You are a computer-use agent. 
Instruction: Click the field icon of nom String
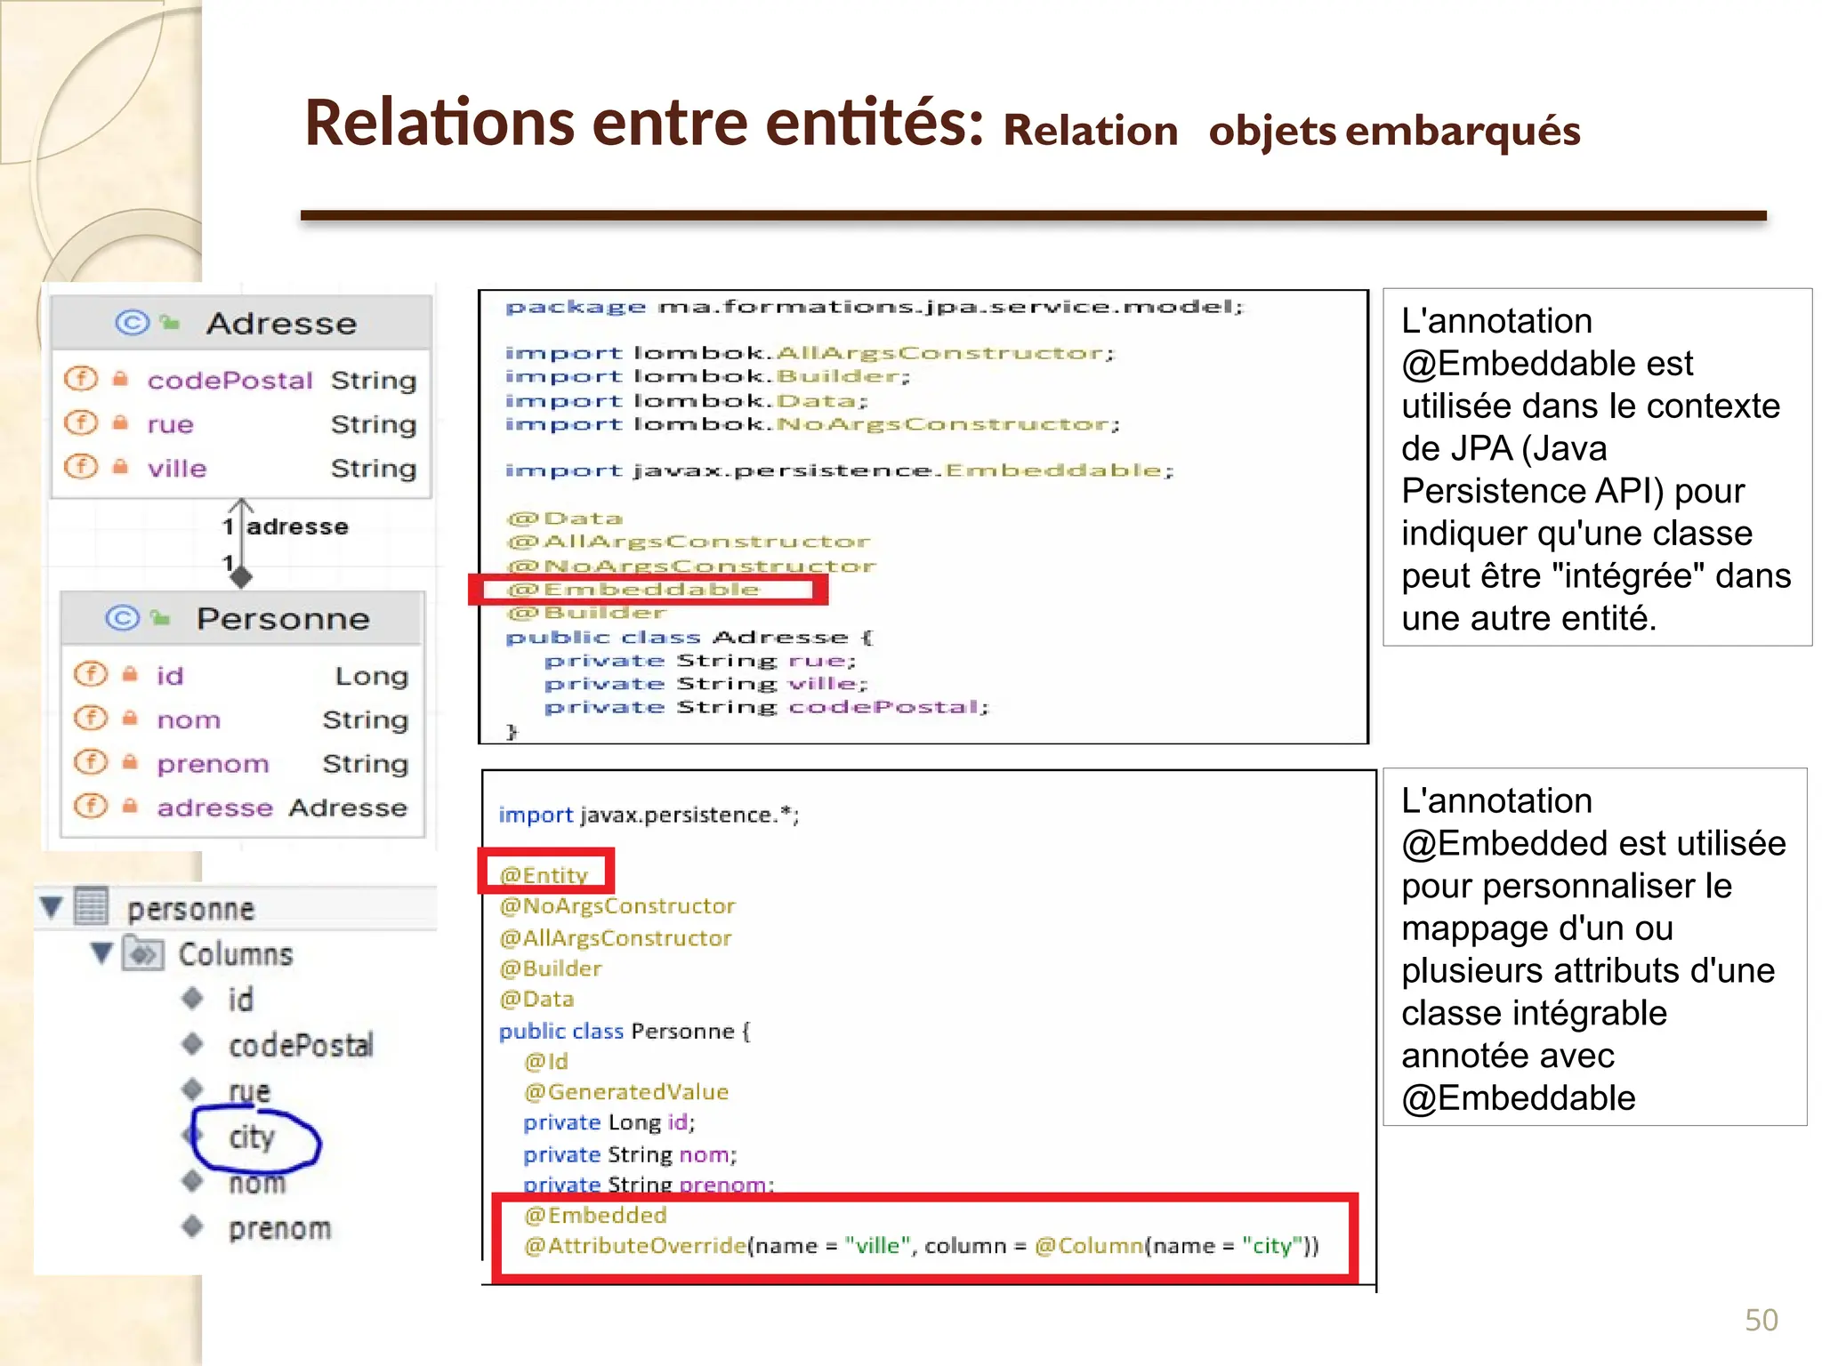tap(91, 718)
